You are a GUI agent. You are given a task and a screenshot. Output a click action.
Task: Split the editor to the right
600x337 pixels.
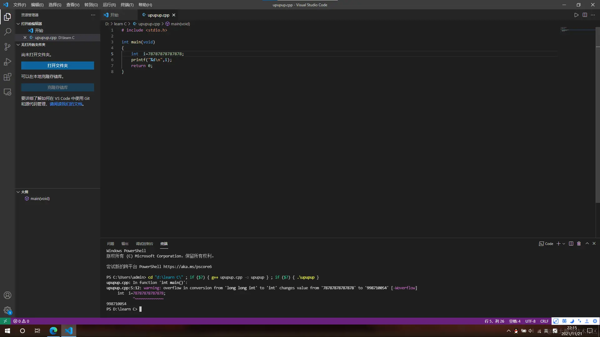click(585, 15)
